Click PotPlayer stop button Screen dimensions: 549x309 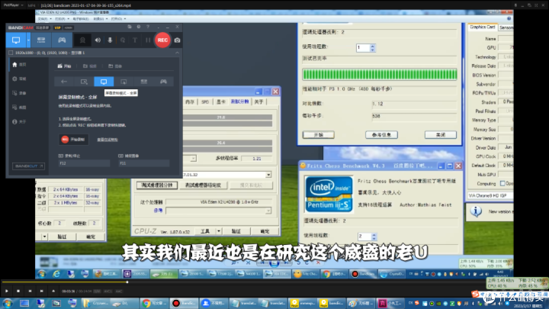(18, 291)
